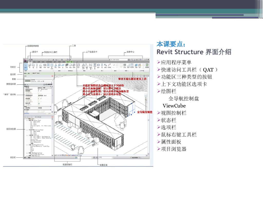The width and height of the screenshot is (263, 197).
Task: Open the quick access toolbar customize dropdown arrow
Action: click(70, 60)
